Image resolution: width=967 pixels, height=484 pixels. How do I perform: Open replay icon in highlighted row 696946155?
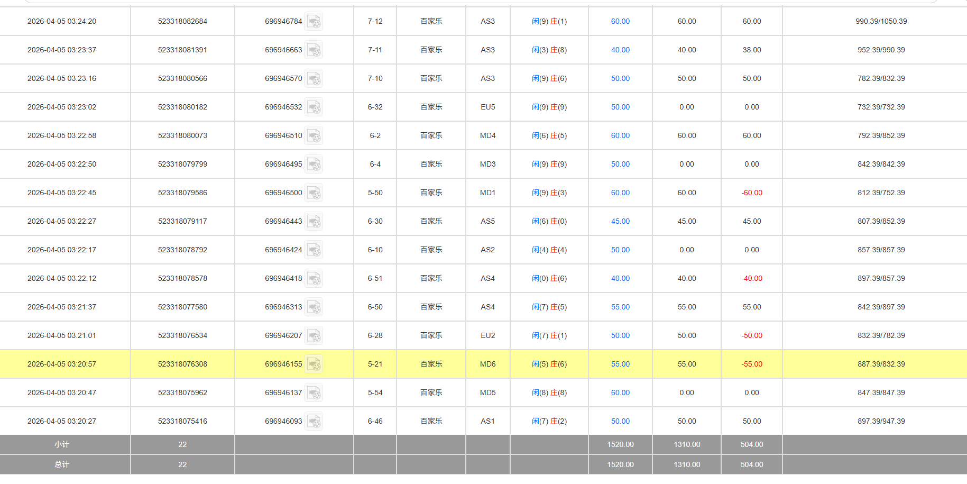click(x=314, y=364)
